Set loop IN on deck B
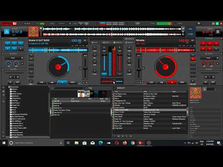The height and width of the screenshot is (167, 223). click(x=206, y=83)
